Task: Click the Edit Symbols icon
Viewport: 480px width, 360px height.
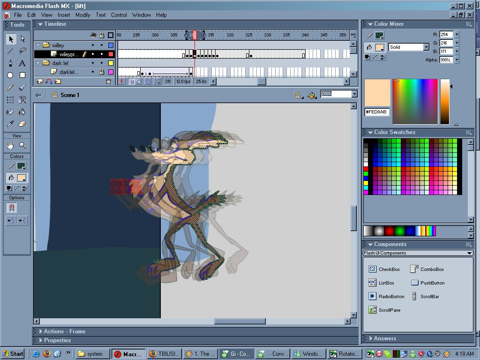Action: pos(312,95)
